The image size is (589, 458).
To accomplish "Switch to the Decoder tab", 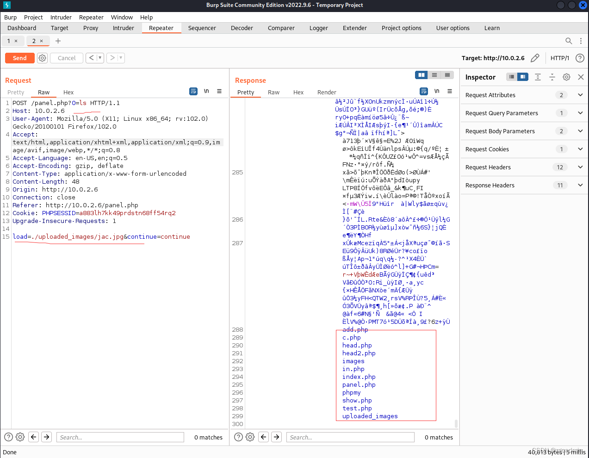I will point(242,28).
